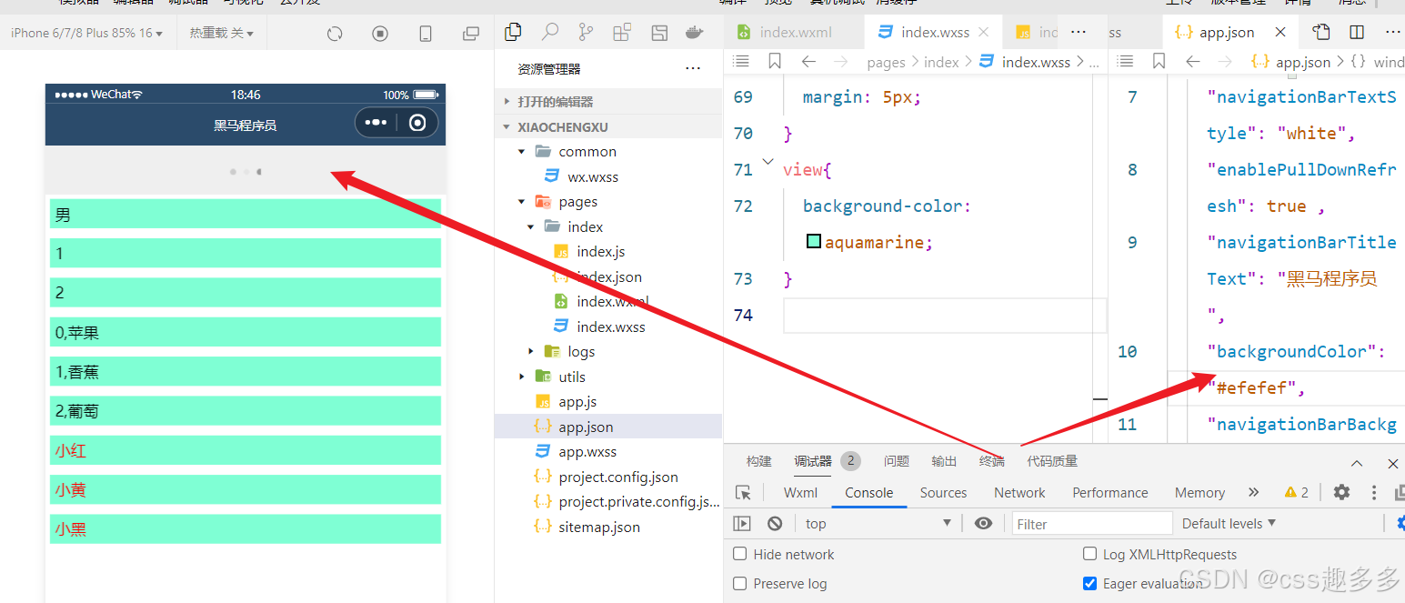
Task: Enable the Preserve log checkbox
Action: [x=740, y=583]
